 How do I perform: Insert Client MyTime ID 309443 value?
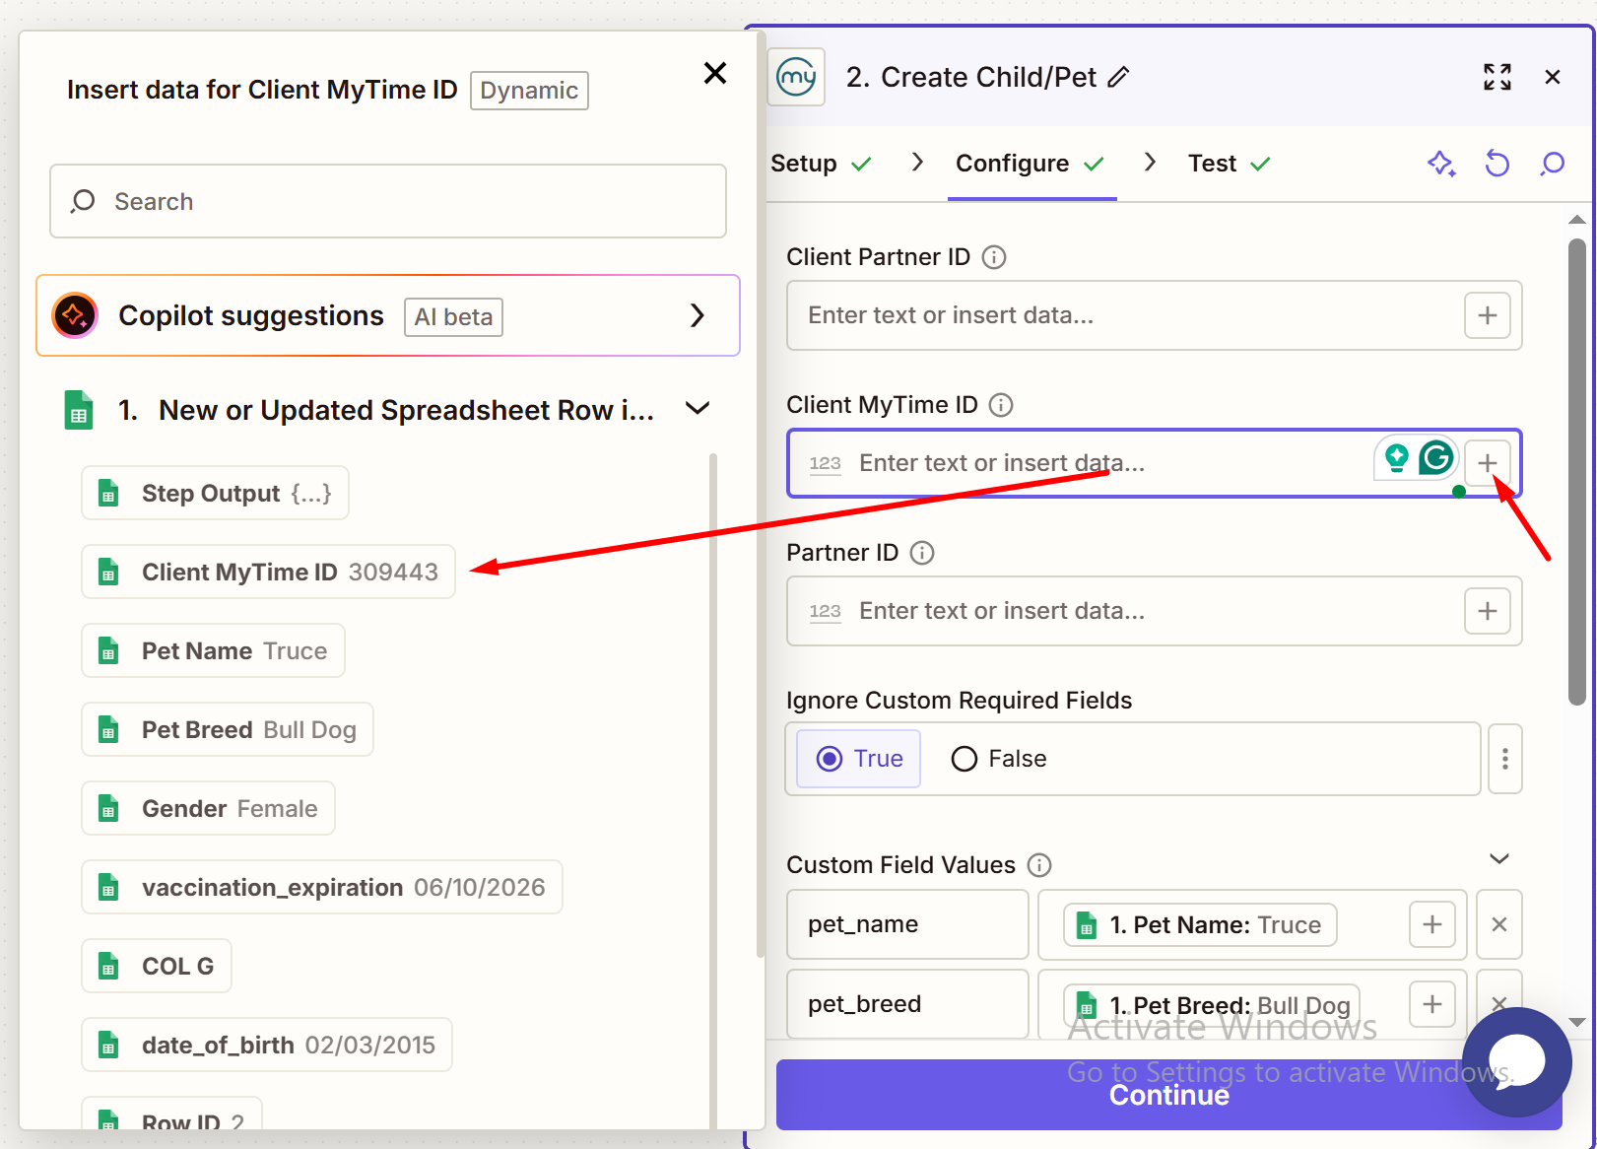tap(268, 572)
